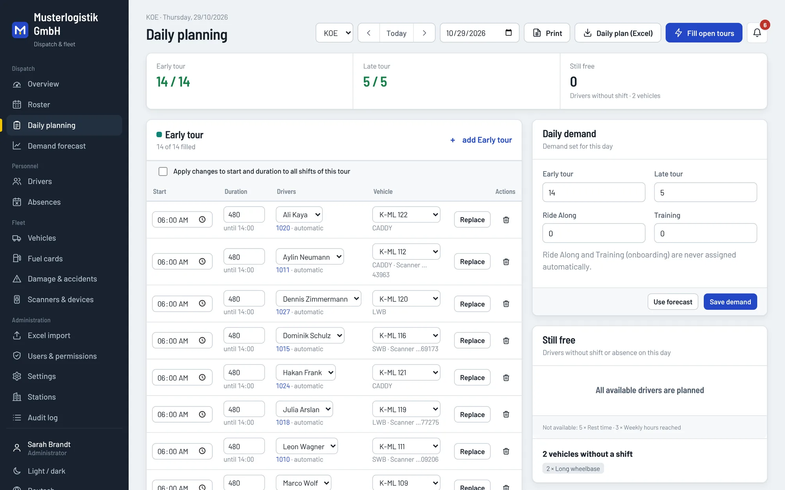Open the date picker calendar icon
The height and width of the screenshot is (490, 785).
(508, 33)
